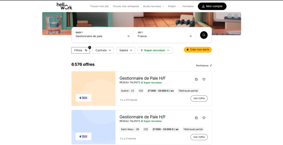Click Télétravail partiel tag on Guéret offer
The width and height of the screenshot is (283, 145).
(x=188, y=91)
